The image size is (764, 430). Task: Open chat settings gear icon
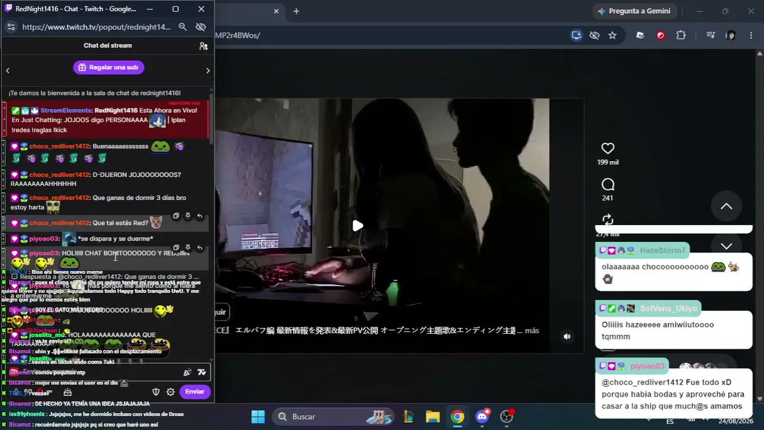click(170, 392)
